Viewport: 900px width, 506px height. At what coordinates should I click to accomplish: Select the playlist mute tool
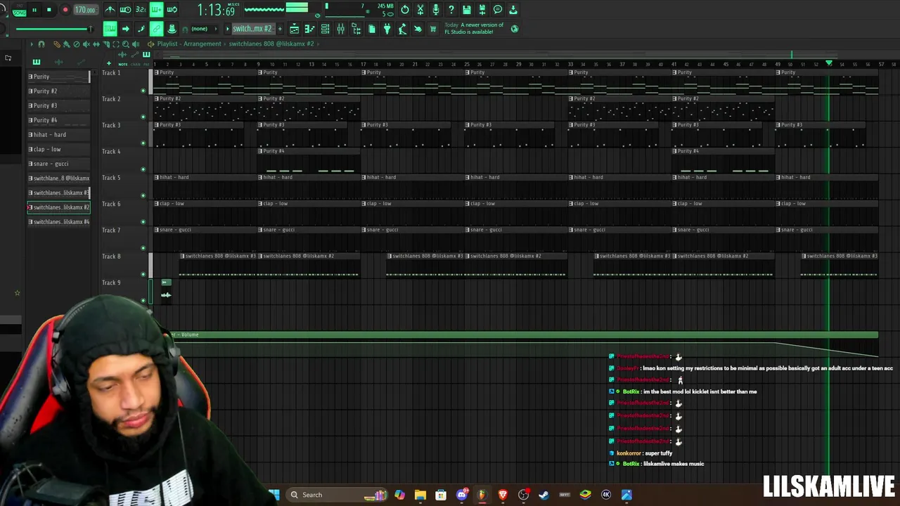click(86, 44)
